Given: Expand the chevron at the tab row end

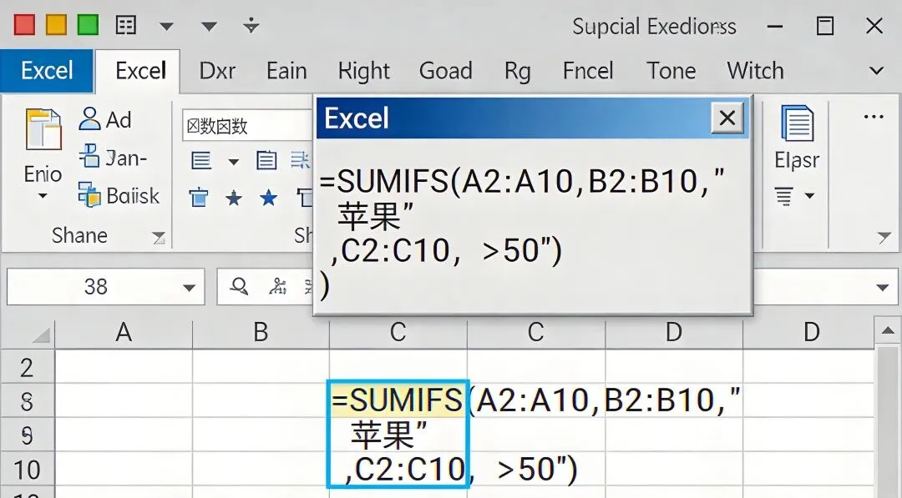Looking at the screenshot, I should (876, 71).
